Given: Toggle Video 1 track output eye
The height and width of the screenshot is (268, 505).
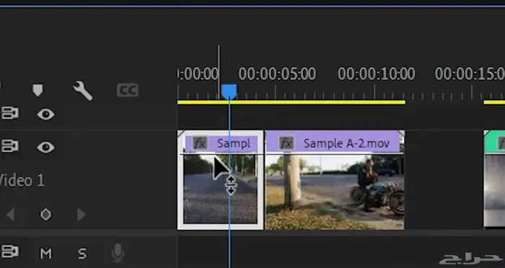Looking at the screenshot, I should pyautogui.click(x=45, y=147).
